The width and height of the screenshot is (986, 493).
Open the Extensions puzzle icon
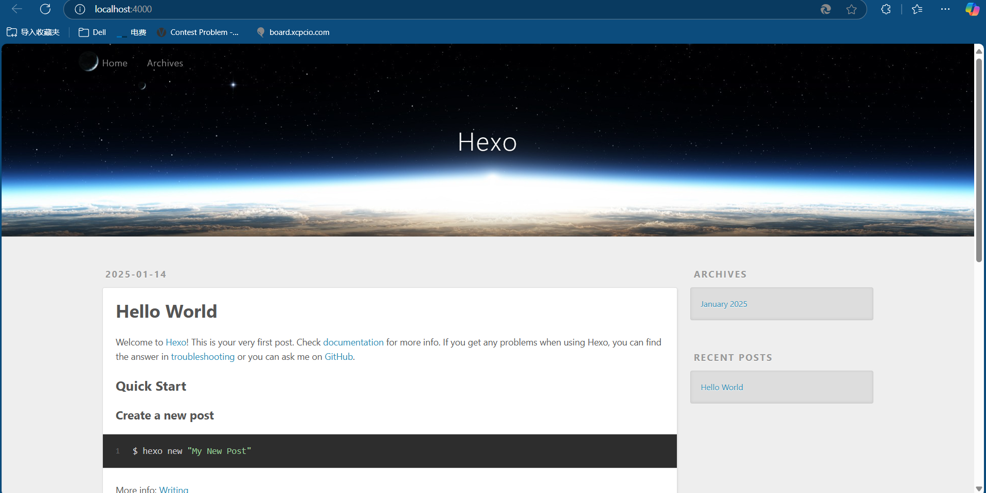[886, 9]
